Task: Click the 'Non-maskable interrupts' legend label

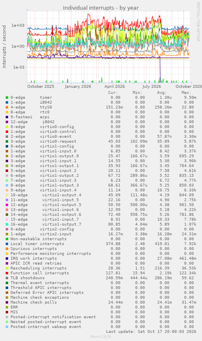Action: (x=39, y=239)
